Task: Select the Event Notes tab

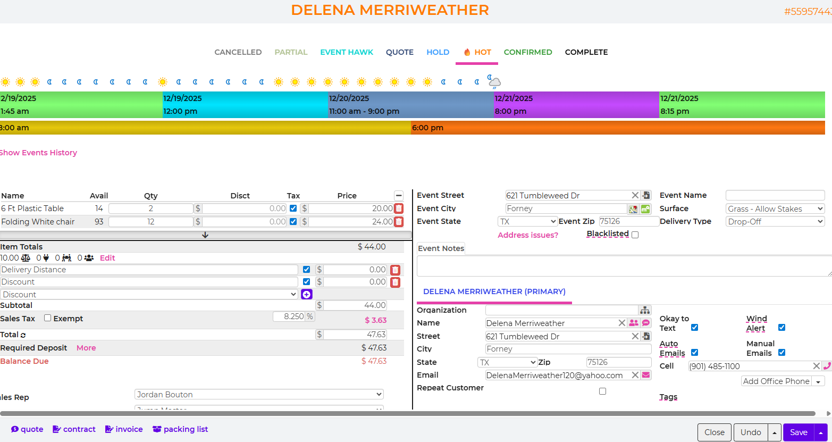Action: click(441, 248)
